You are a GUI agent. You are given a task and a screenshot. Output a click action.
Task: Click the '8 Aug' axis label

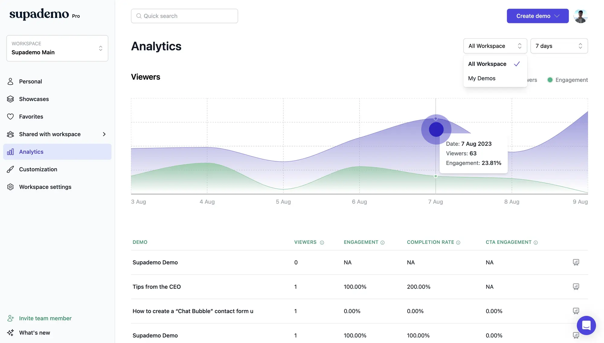tap(512, 202)
